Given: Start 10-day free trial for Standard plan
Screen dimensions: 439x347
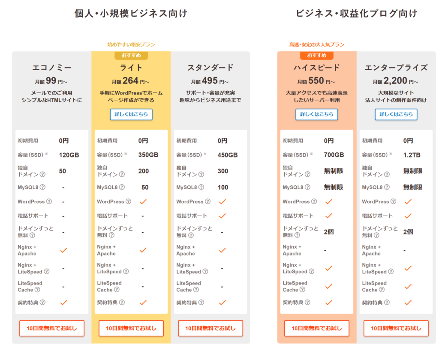Looking at the screenshot, I should pos(210,328).
